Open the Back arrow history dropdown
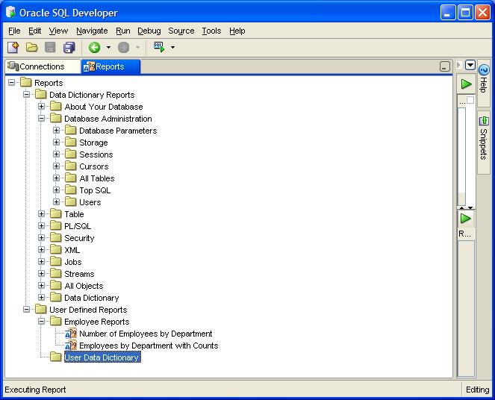 click(x=108, y=47)
